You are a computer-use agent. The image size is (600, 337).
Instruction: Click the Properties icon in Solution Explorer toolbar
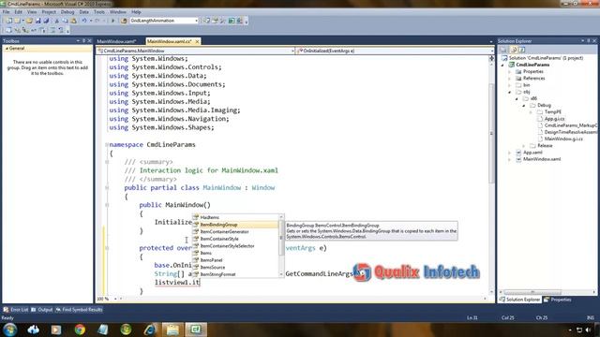(503, 50)
